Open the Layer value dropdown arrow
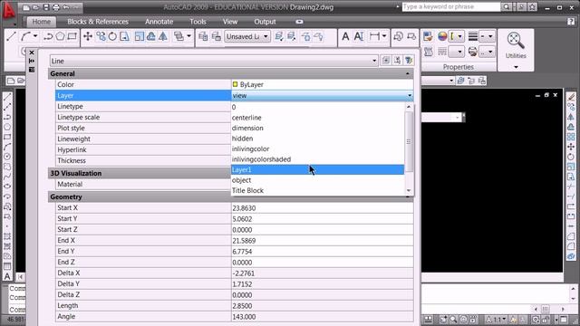Image resolution: width=580 pixels, height=326 pixels. 410,96
